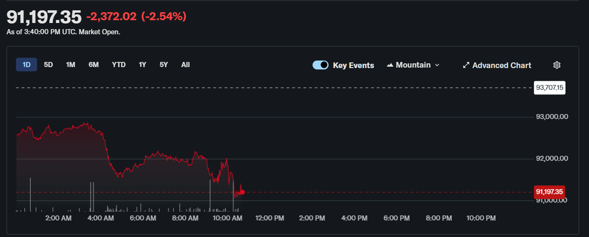Click the Key Events label
589x237 pixels.
(x=353, y=65)
